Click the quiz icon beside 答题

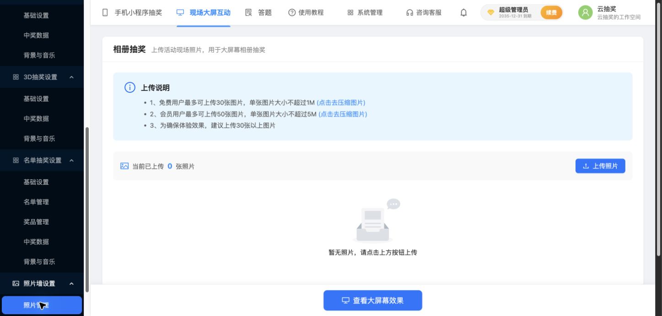pyautogui.click(x=248, y=13)
